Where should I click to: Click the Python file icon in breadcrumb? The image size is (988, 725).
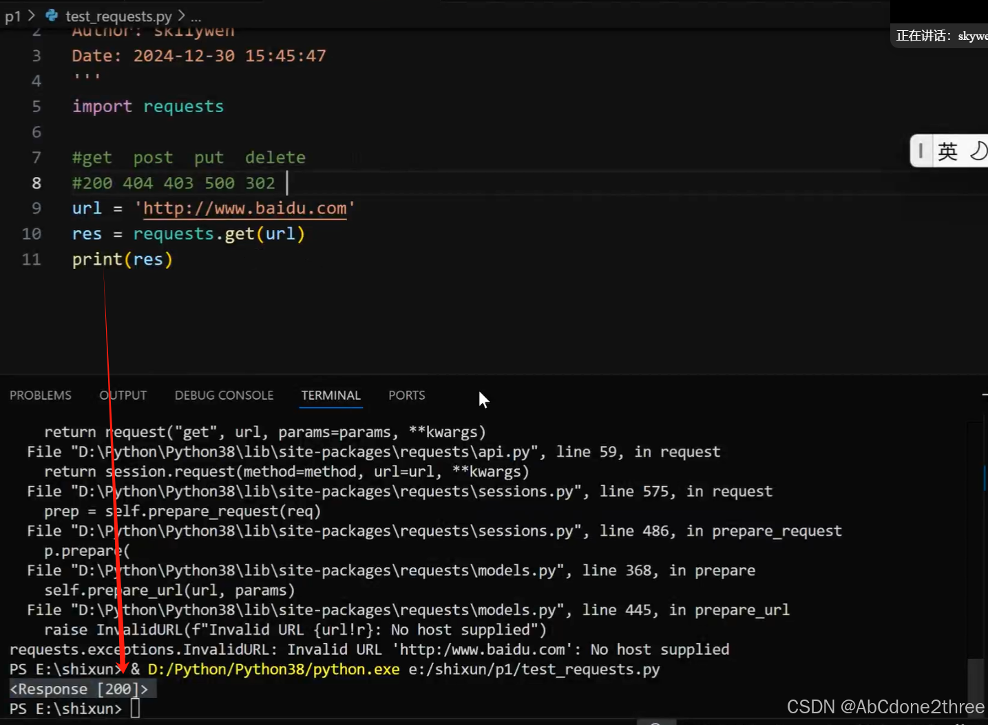coord(51,15)
